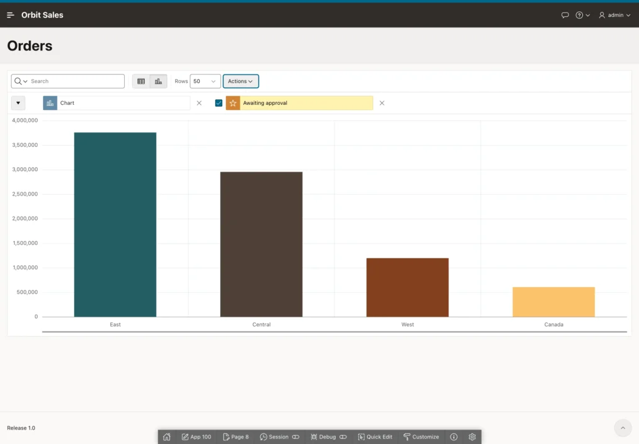Click the West axis label
The width and height of the screenshot is (639, 444).
point(407,325)
